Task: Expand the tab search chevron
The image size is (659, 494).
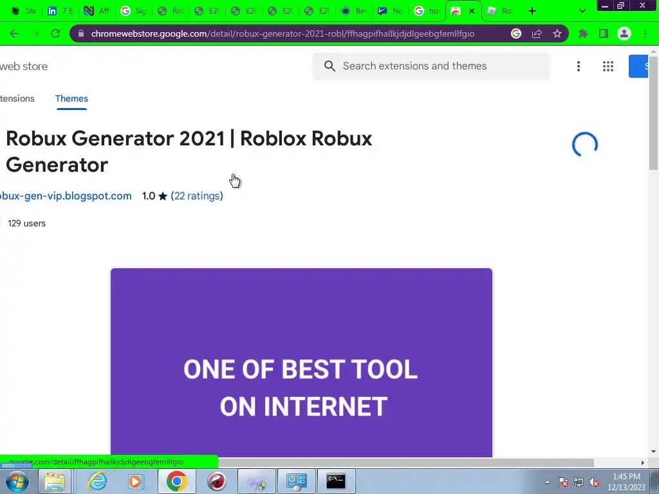Action: click(582, 11)
